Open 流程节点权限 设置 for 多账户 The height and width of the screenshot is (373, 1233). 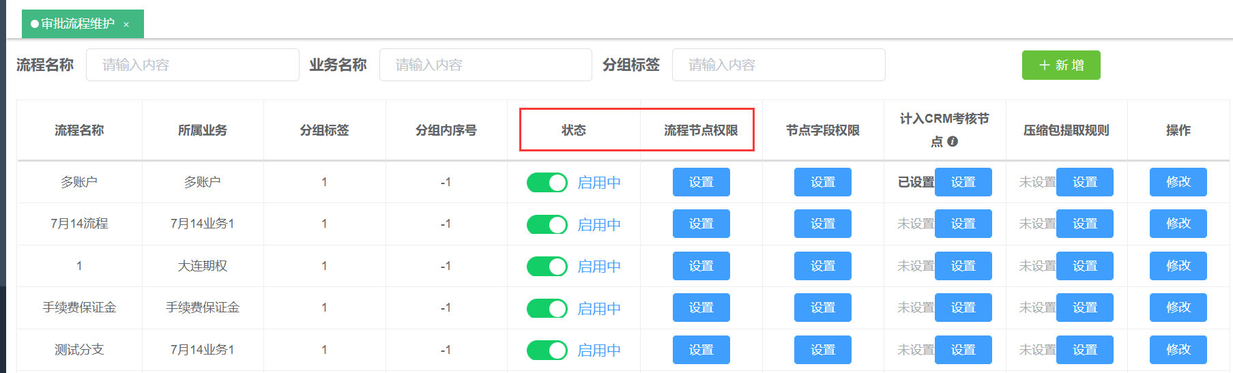click(x=701, y=182)
